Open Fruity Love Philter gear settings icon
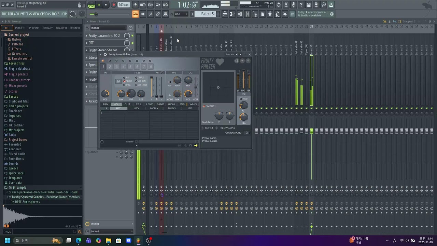Screen dimensions: 437x246 coord(237,61)
